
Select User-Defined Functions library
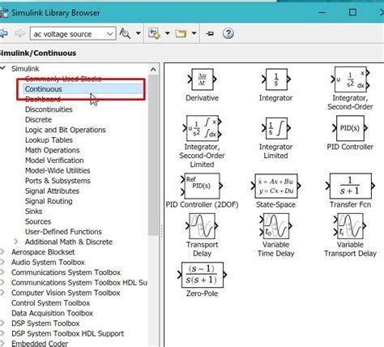[x=63, y=232]
